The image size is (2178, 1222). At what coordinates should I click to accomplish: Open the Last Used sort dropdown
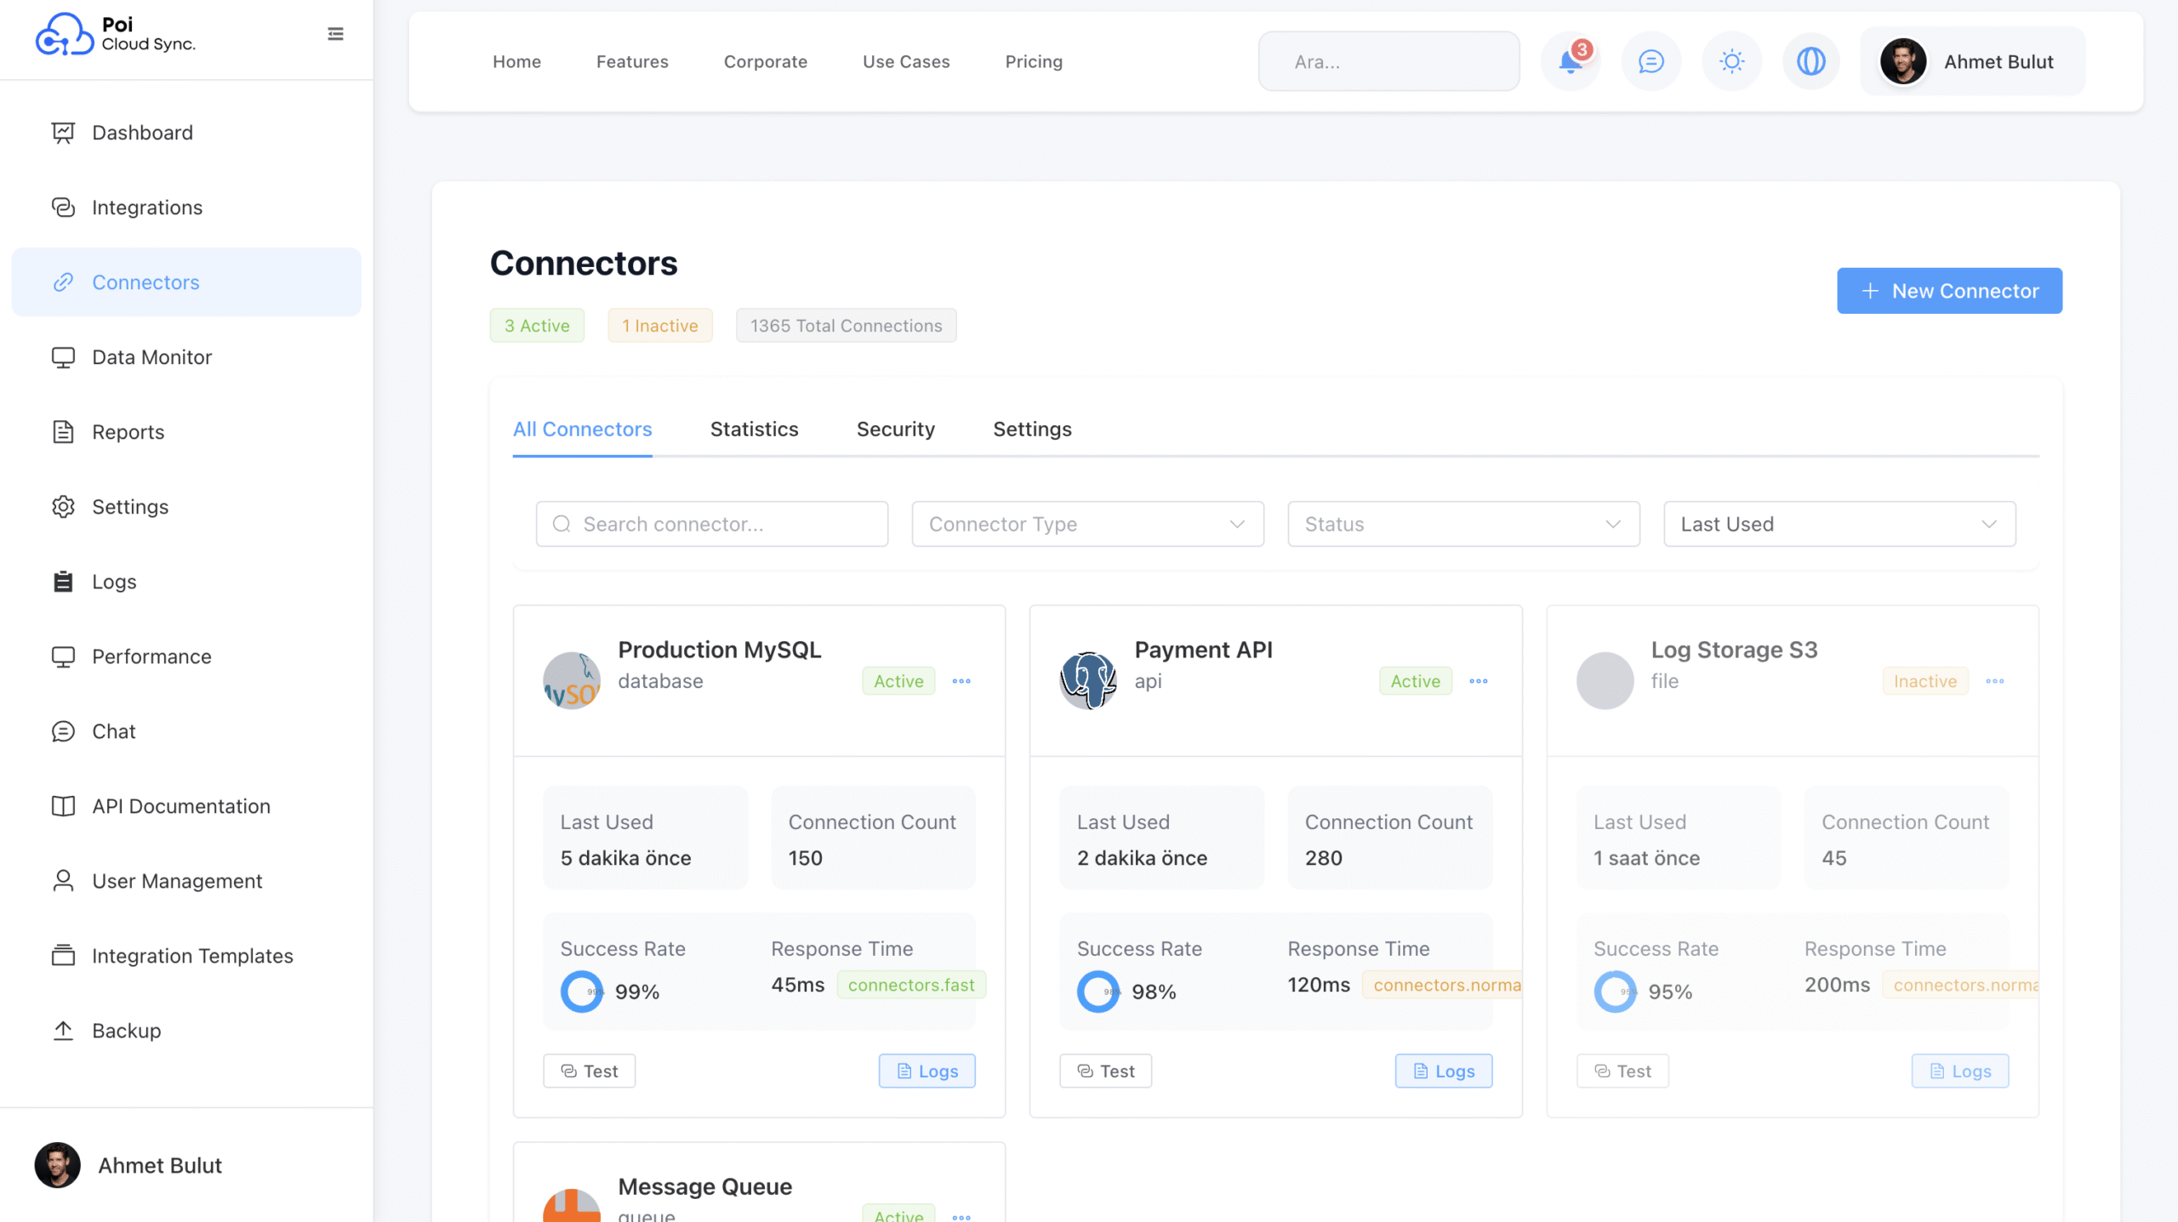pos(1839,524)
